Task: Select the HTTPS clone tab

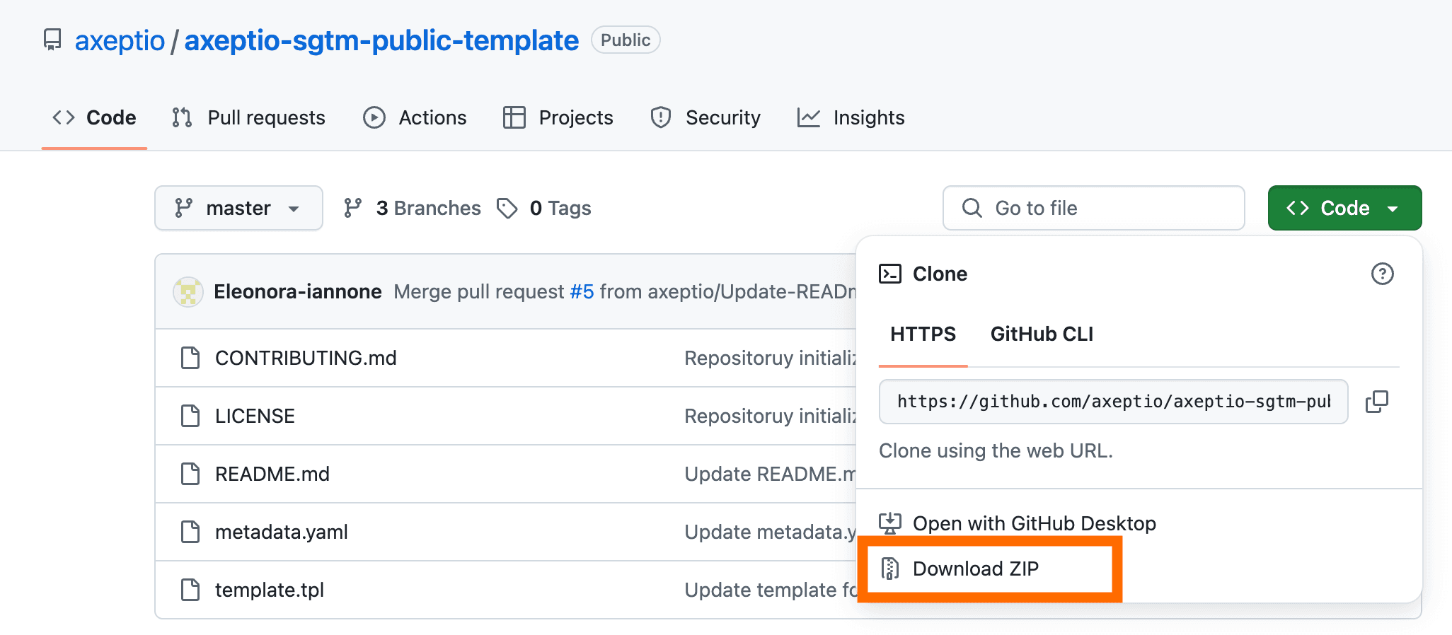Action: click(x=923, y=334)
